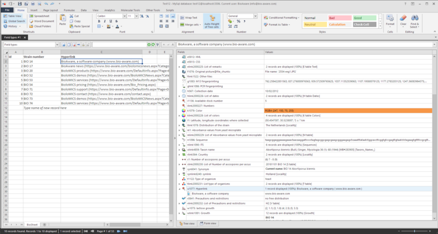Open the History dropdown arrow
Screen dimensions: 438x234
[x=20, y=26]
